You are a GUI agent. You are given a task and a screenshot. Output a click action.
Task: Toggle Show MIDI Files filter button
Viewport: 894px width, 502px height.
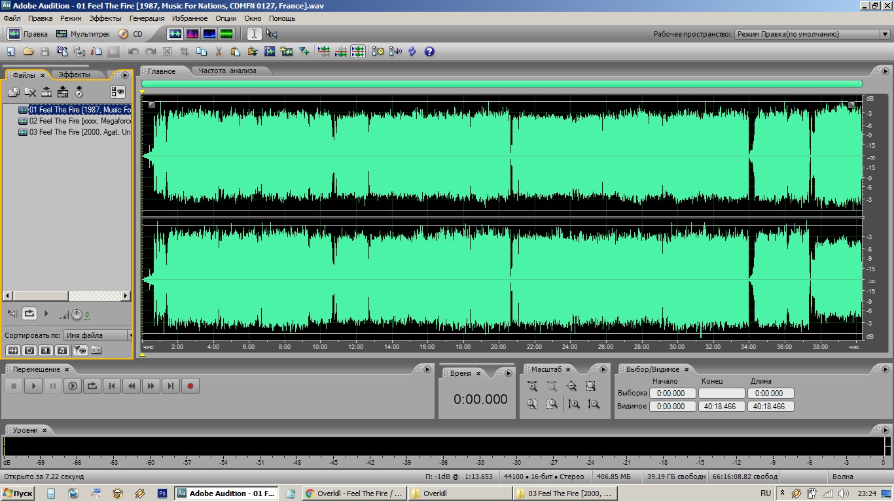pos(62,350)
